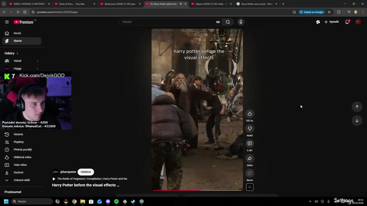This screenshot has width=367, height=206.
Task: Go to next Short with down arrow
Action: 357,120
